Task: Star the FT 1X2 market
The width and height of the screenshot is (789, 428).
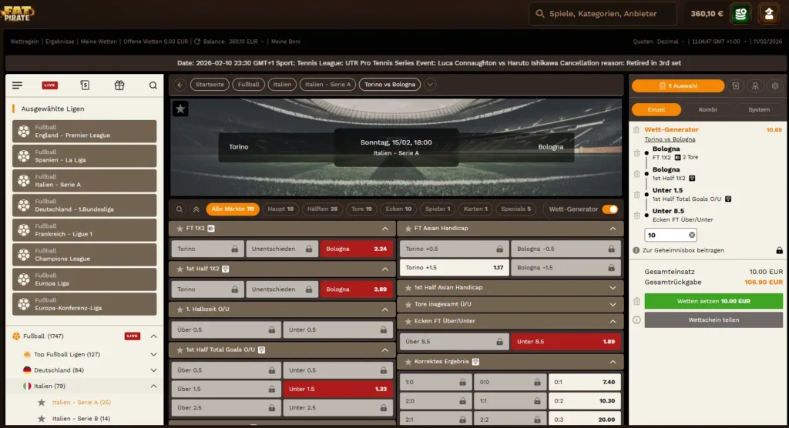Action: 180,229
